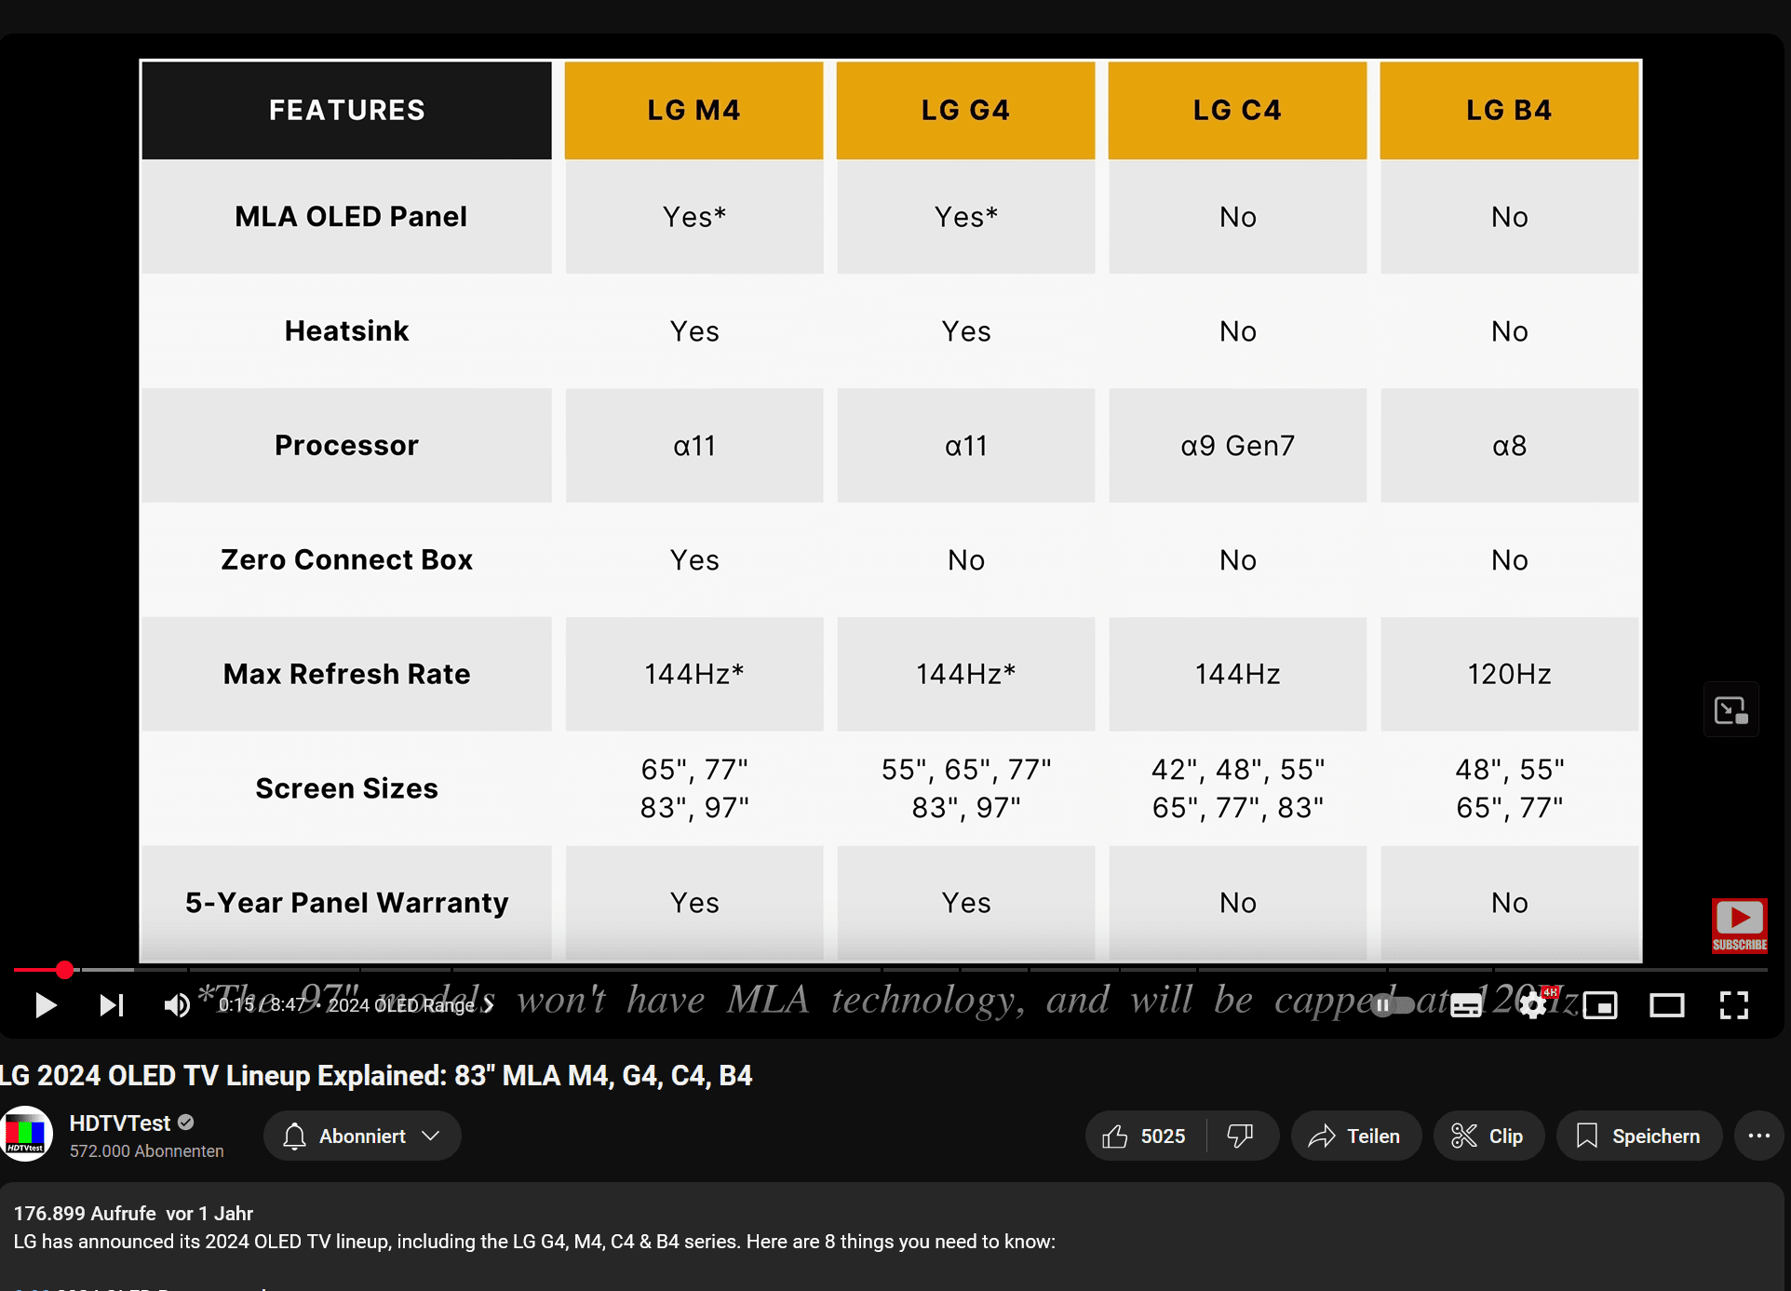
Task: Click the α8 processor cell
Action: pyautogui.click(x=1509, y=446)
